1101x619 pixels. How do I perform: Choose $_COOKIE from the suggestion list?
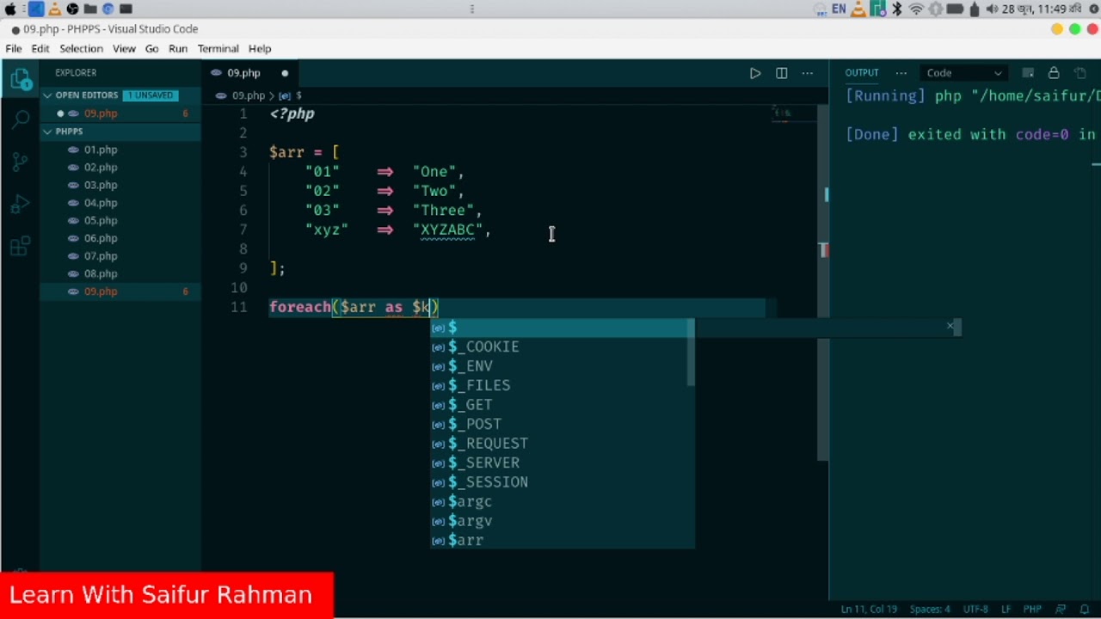[562, 346]
